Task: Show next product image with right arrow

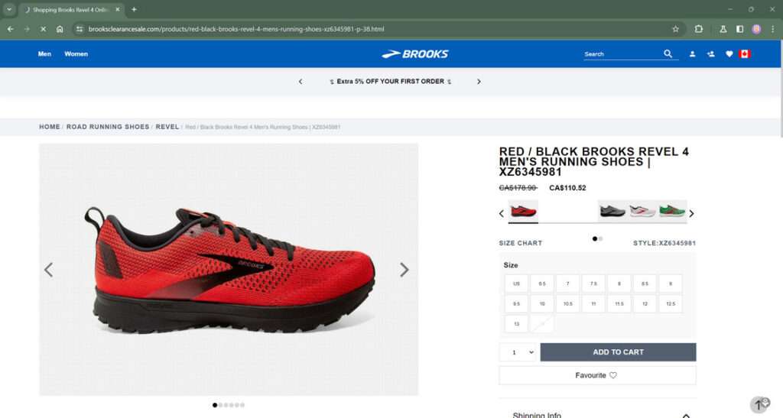Action: click(x=404, y=270)
